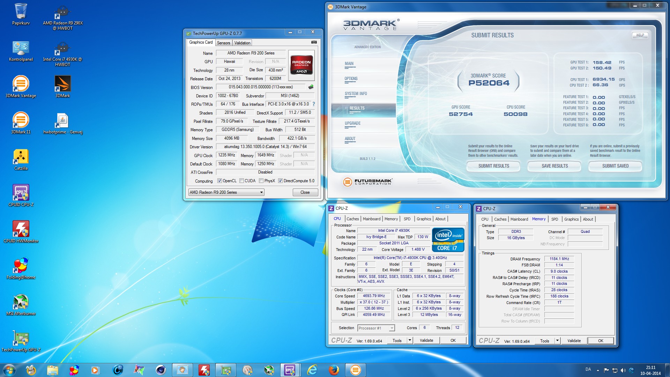Click SUBMIT SAVED button in 3DMark Vantage

pos(615,166)
